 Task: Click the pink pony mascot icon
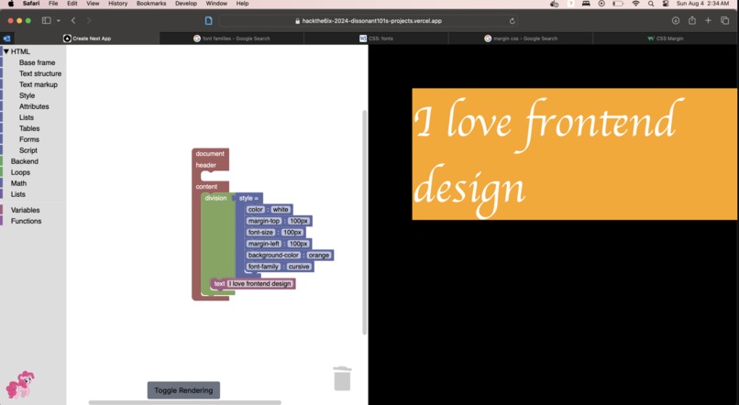tap(19, 385)
